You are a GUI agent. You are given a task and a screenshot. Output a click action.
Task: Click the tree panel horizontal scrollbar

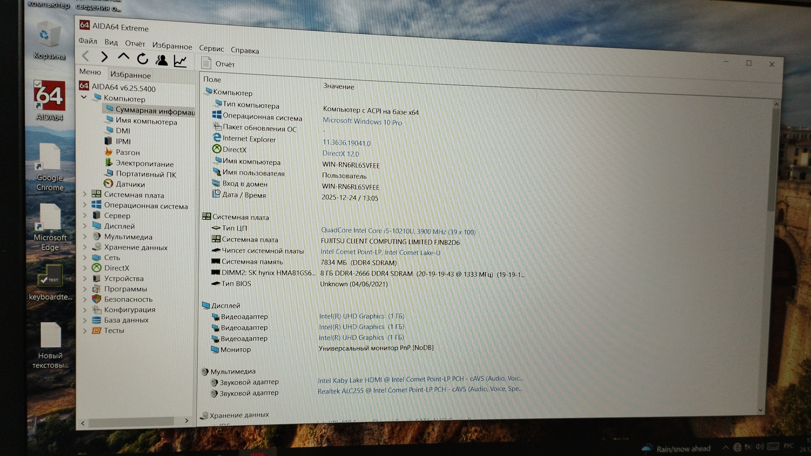(131, 421)
